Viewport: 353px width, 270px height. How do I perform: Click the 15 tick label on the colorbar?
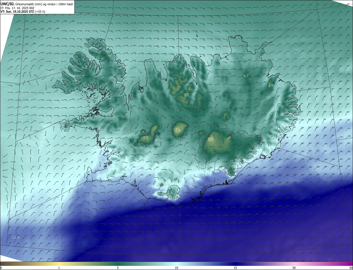[235, 268]
